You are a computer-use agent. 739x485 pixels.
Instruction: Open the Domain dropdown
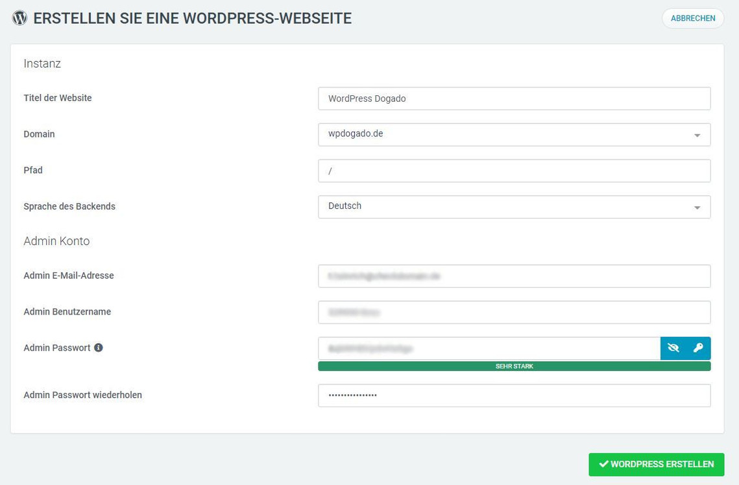pos(515,135)
